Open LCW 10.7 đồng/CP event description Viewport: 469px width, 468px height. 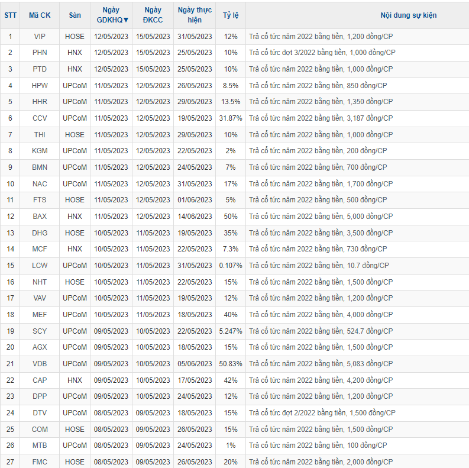pyautogui.click(x=319, y=266)
